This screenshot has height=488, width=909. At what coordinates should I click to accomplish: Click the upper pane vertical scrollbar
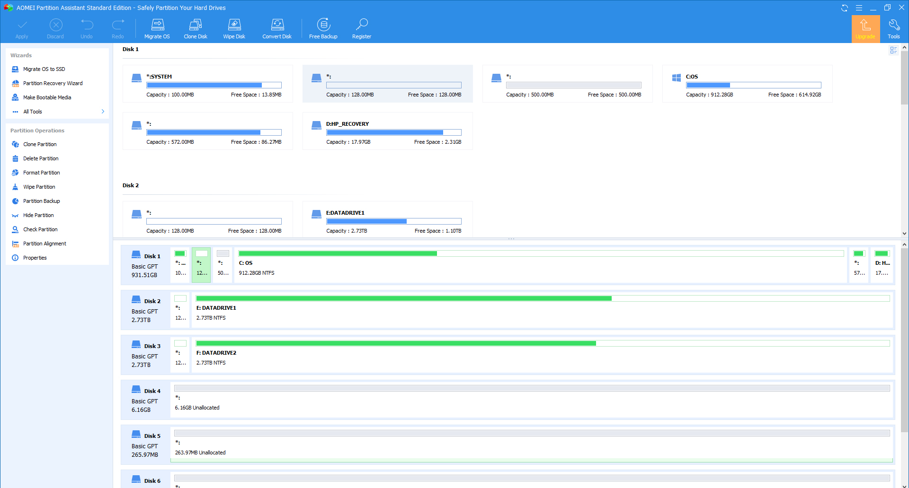coord(904,78)
